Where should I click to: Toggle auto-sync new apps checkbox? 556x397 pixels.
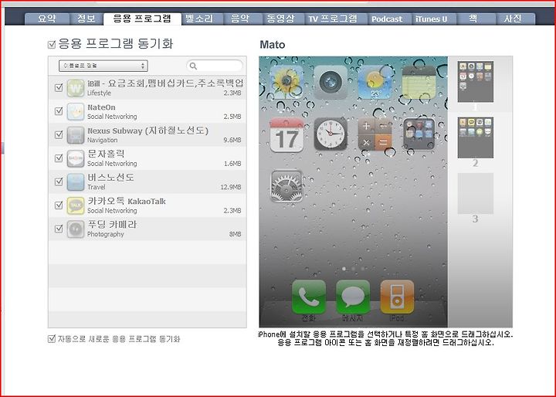[x=52, y=338]
